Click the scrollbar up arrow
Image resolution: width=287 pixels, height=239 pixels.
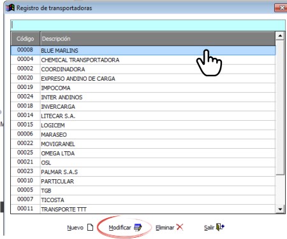point(280,36)
